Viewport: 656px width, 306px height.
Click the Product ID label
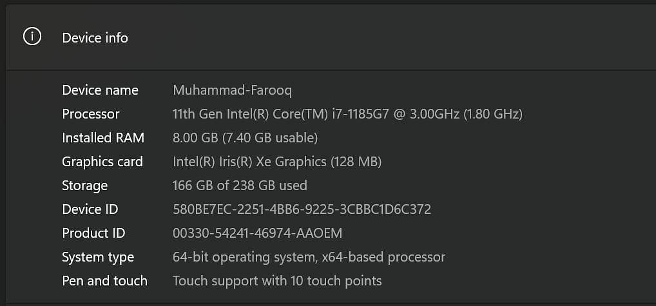93,233
